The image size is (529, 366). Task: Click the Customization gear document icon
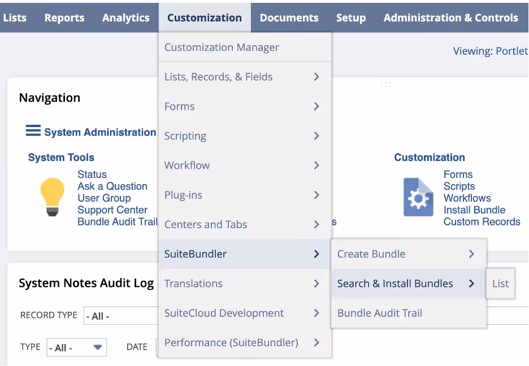coord(418,197)
